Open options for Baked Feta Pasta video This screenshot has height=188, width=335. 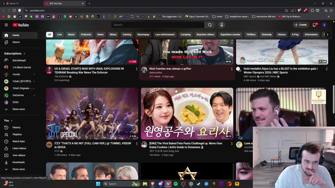232,144
